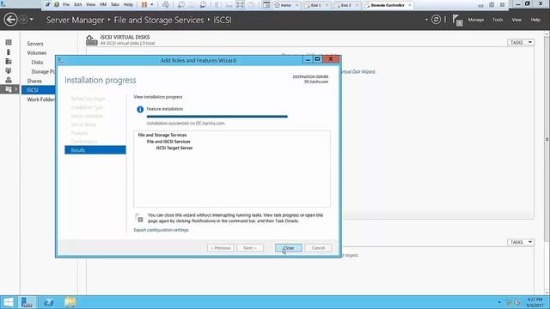Click the taskbar clock

[535, 302]
